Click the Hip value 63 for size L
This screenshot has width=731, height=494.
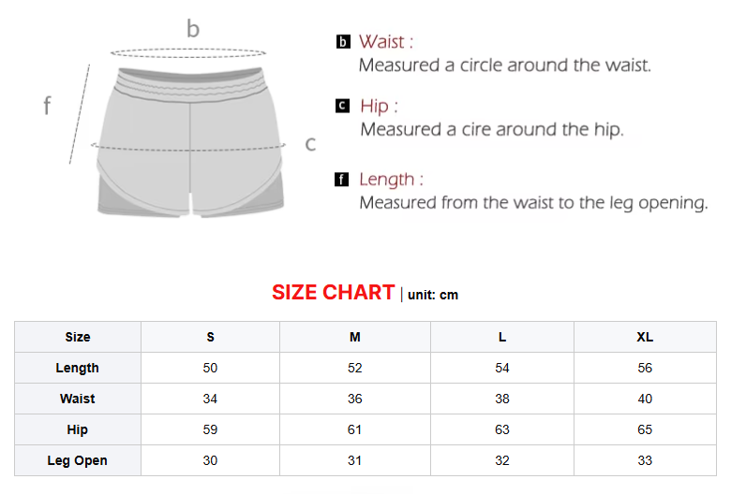(x=502, y=429)
